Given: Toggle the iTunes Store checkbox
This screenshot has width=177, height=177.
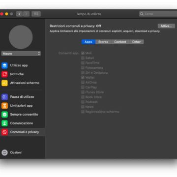Looking at the screenshot, I should point(83,92).
